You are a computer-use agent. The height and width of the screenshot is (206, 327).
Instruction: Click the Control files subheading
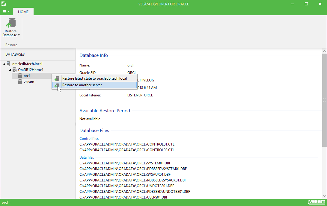89,139
